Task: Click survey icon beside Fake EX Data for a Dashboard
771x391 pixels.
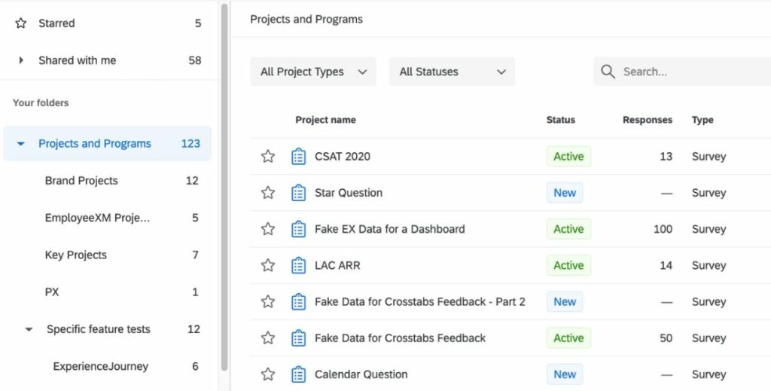Action: click(298, 229)
